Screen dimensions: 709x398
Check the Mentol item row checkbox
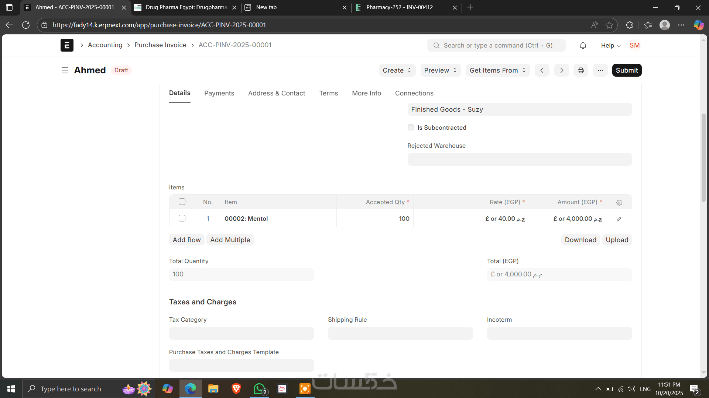(182, 218)
